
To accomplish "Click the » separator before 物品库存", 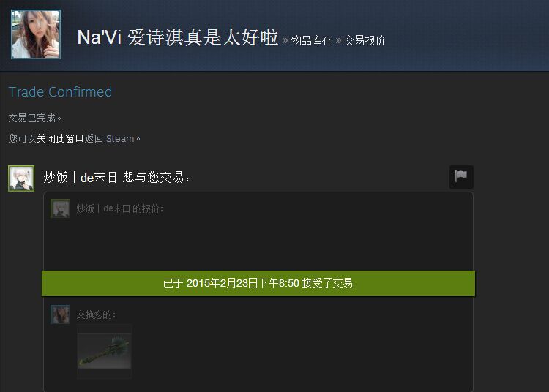I will [x=285, y=40].
